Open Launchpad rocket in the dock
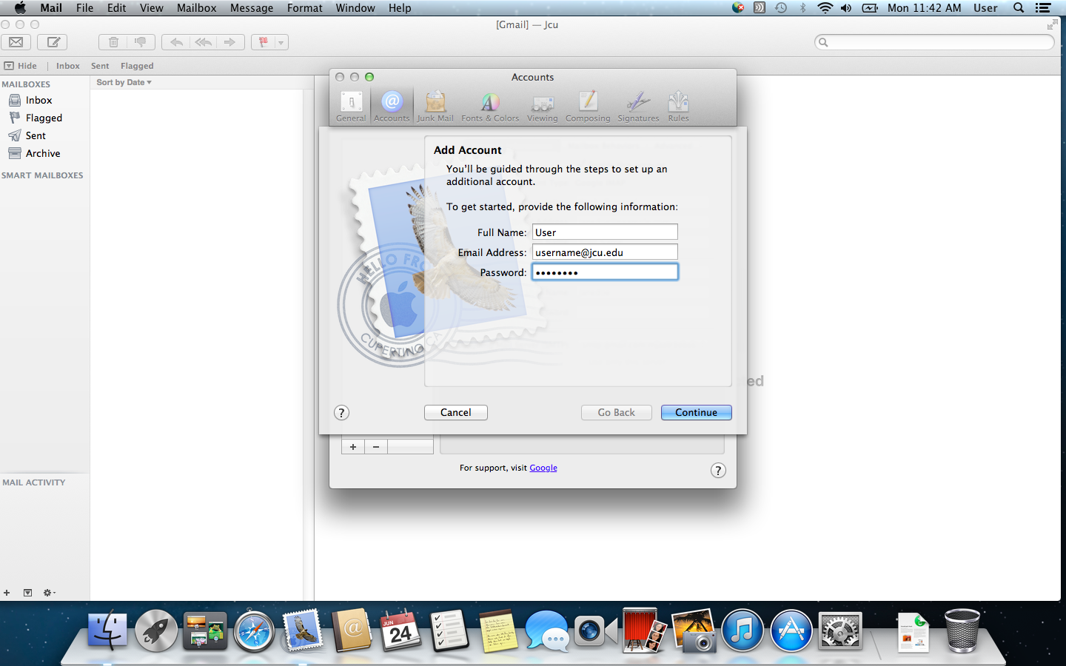Viewport: 1066px width, 666px height. click(x=156, y=631)
